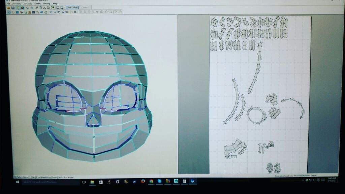Toggle the light bulb lighting icon
The height and width of the screenshot is (194, 345).
tap(18, 8)
